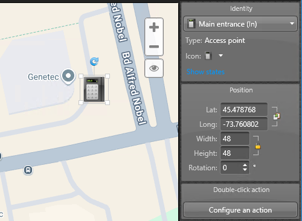The image size is (302, 221).
Task: Click the Height input field
Action: [x=235, y=153]
